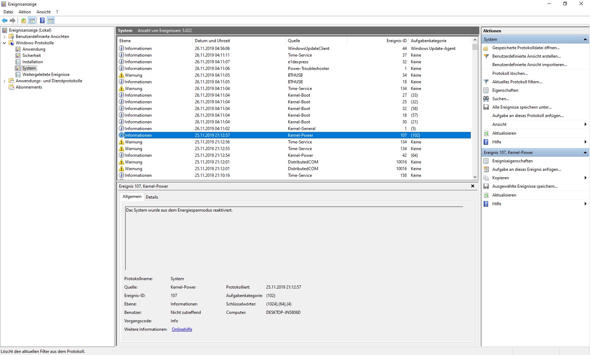The image size is (590, 355).
Task: Click Benutzerdefinierte Ansicht importieren
Action: (530, 65)
